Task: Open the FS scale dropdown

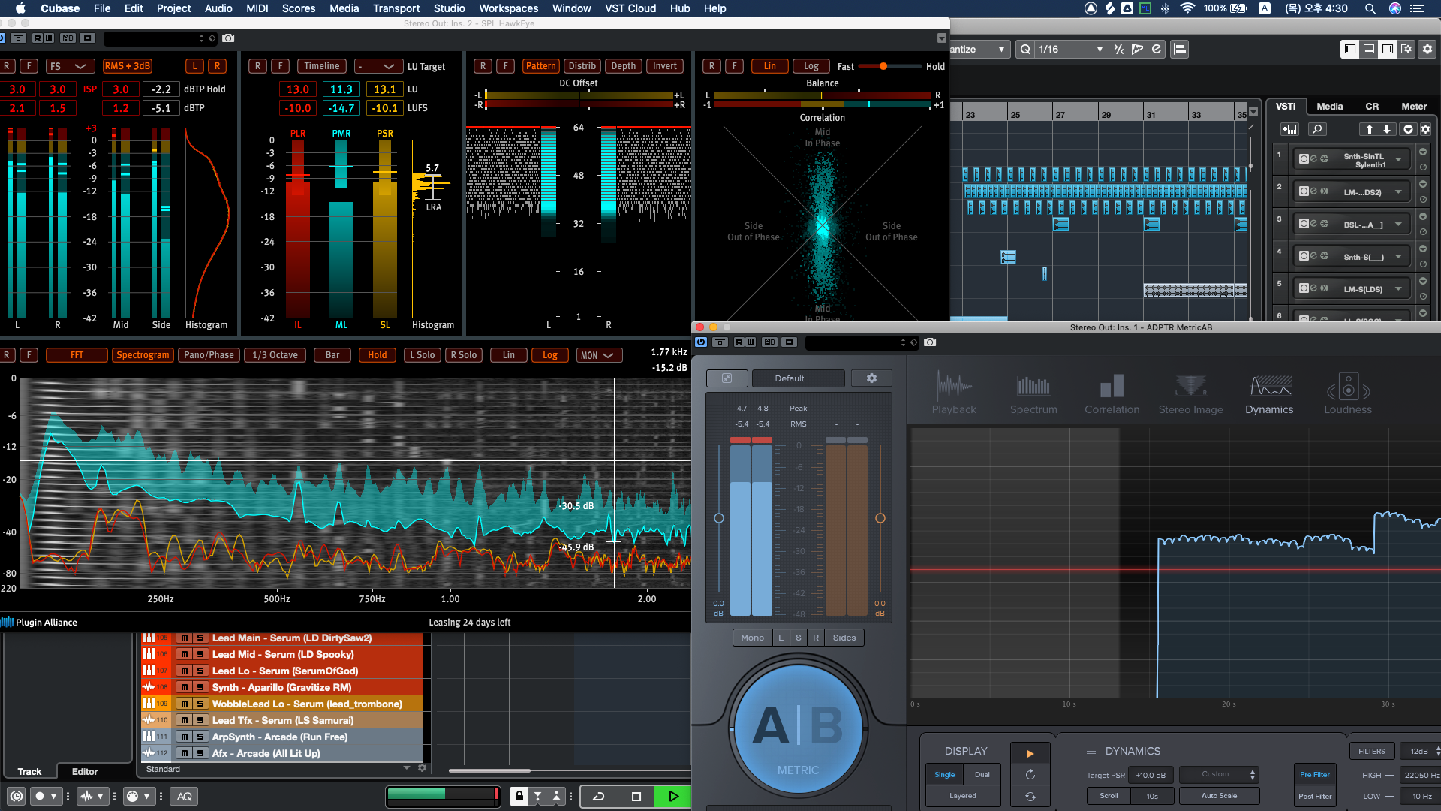Action: (69, 66)
